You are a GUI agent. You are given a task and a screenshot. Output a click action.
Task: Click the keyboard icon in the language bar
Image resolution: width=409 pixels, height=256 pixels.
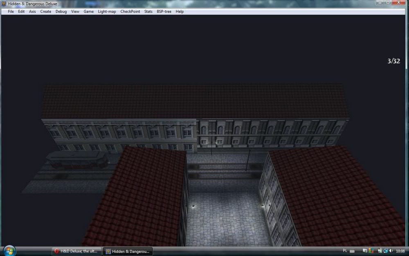click(352, 251)
